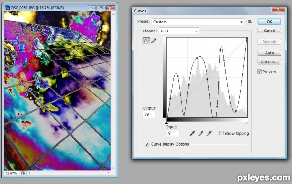Click the Input value field

tap(173, 133)
